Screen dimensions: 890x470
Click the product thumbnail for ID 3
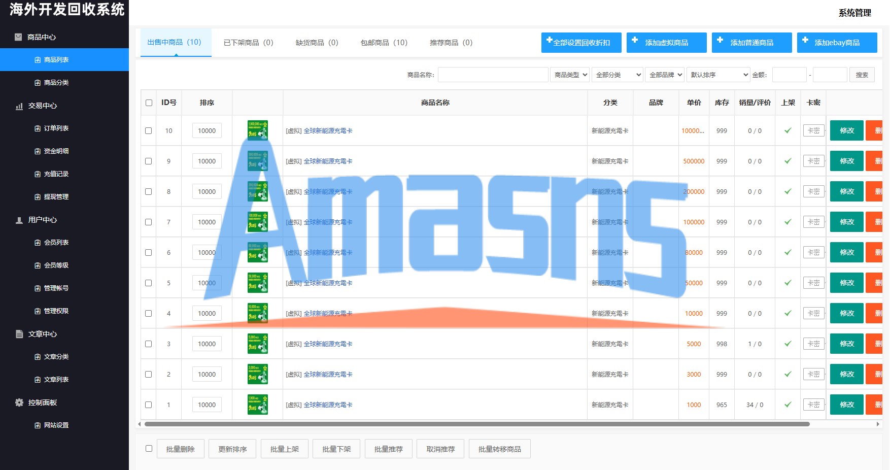pyautogui.click(x=258, y=344)
